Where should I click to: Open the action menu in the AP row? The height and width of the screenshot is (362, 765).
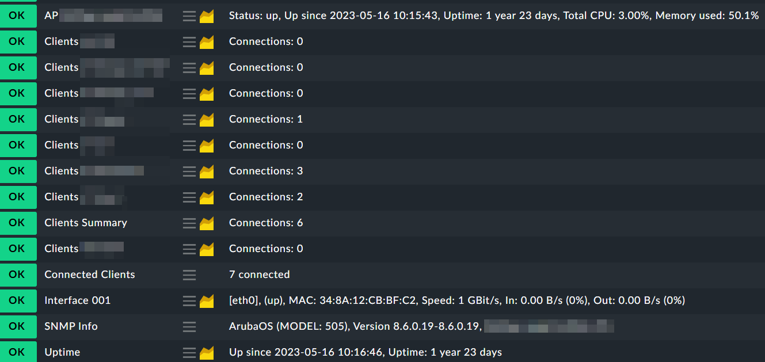point(189,16)
